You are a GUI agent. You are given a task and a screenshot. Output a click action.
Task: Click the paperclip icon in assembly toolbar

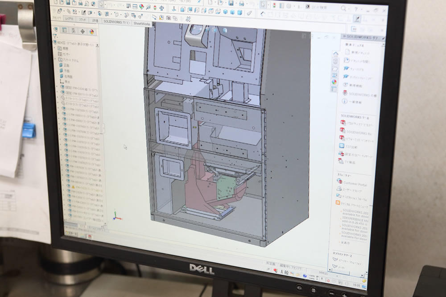69,12
